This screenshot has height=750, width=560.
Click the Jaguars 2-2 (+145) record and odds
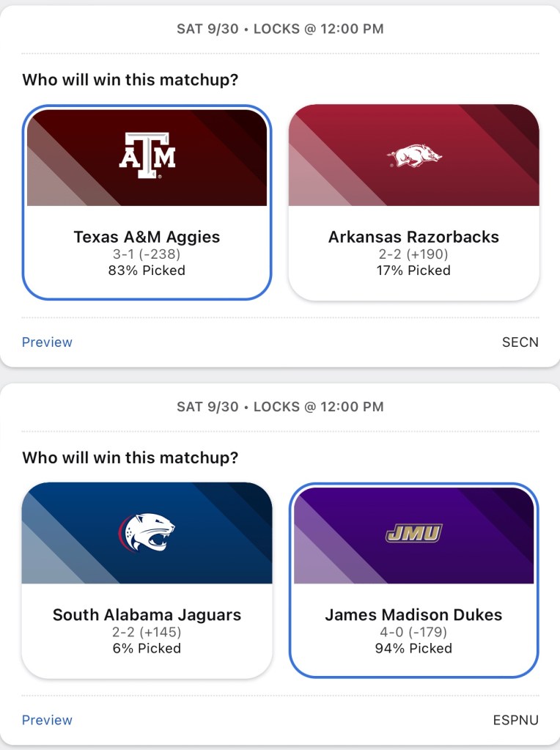tap(147, 632)
